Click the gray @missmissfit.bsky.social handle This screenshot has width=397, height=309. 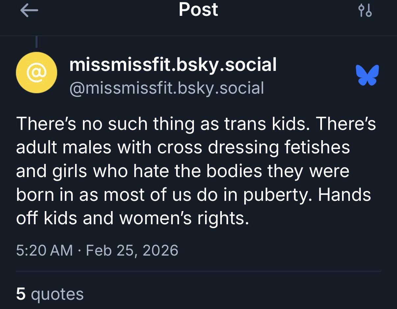point(167,88)
